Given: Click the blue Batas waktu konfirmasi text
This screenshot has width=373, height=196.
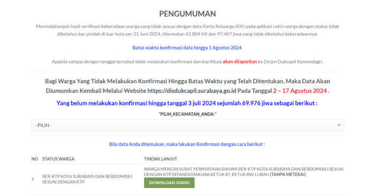Looking at the screenshot, I should pyautogui.click(x=188, y=48).
